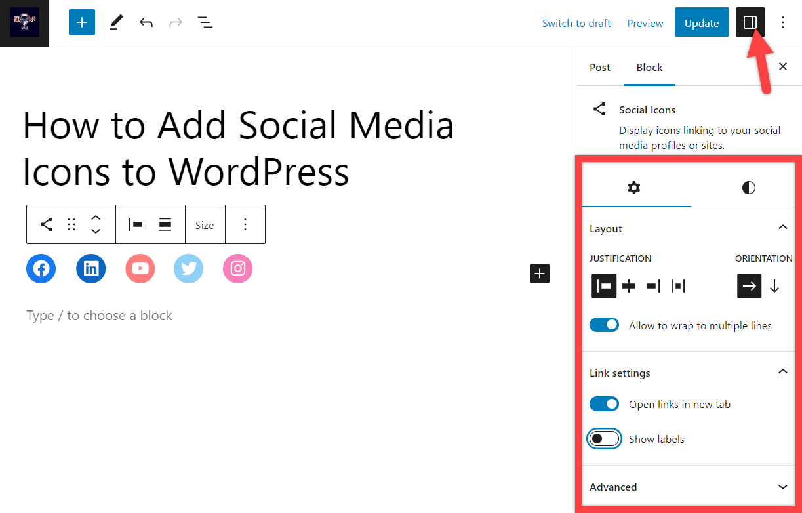Screen dimensions: 802x513
Task: Select the Twitter social icon
Action: click(189, 269)
